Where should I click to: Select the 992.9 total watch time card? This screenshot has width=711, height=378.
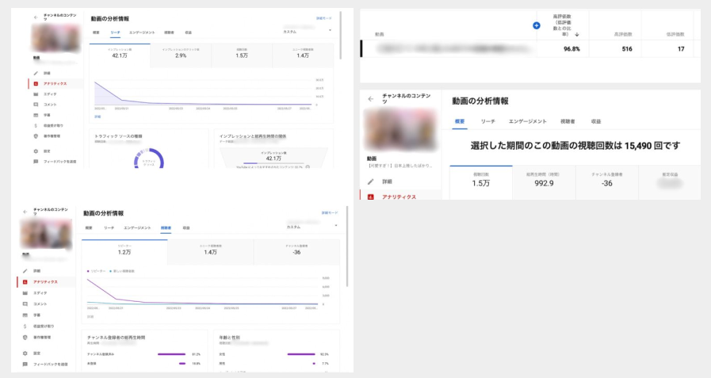544,183
